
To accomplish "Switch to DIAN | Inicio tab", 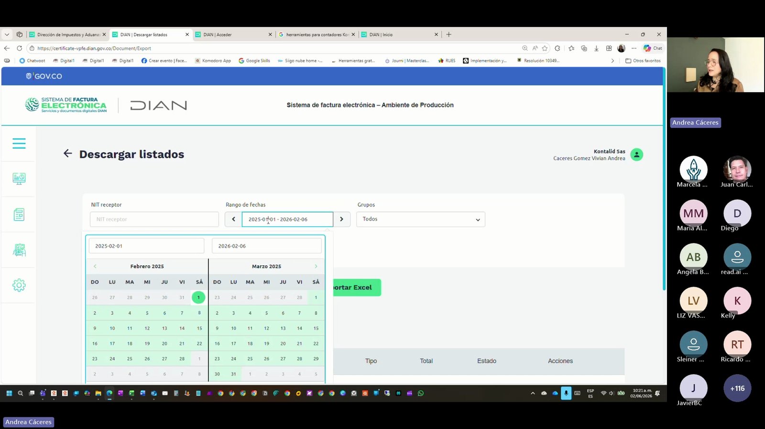I will 400,34.
